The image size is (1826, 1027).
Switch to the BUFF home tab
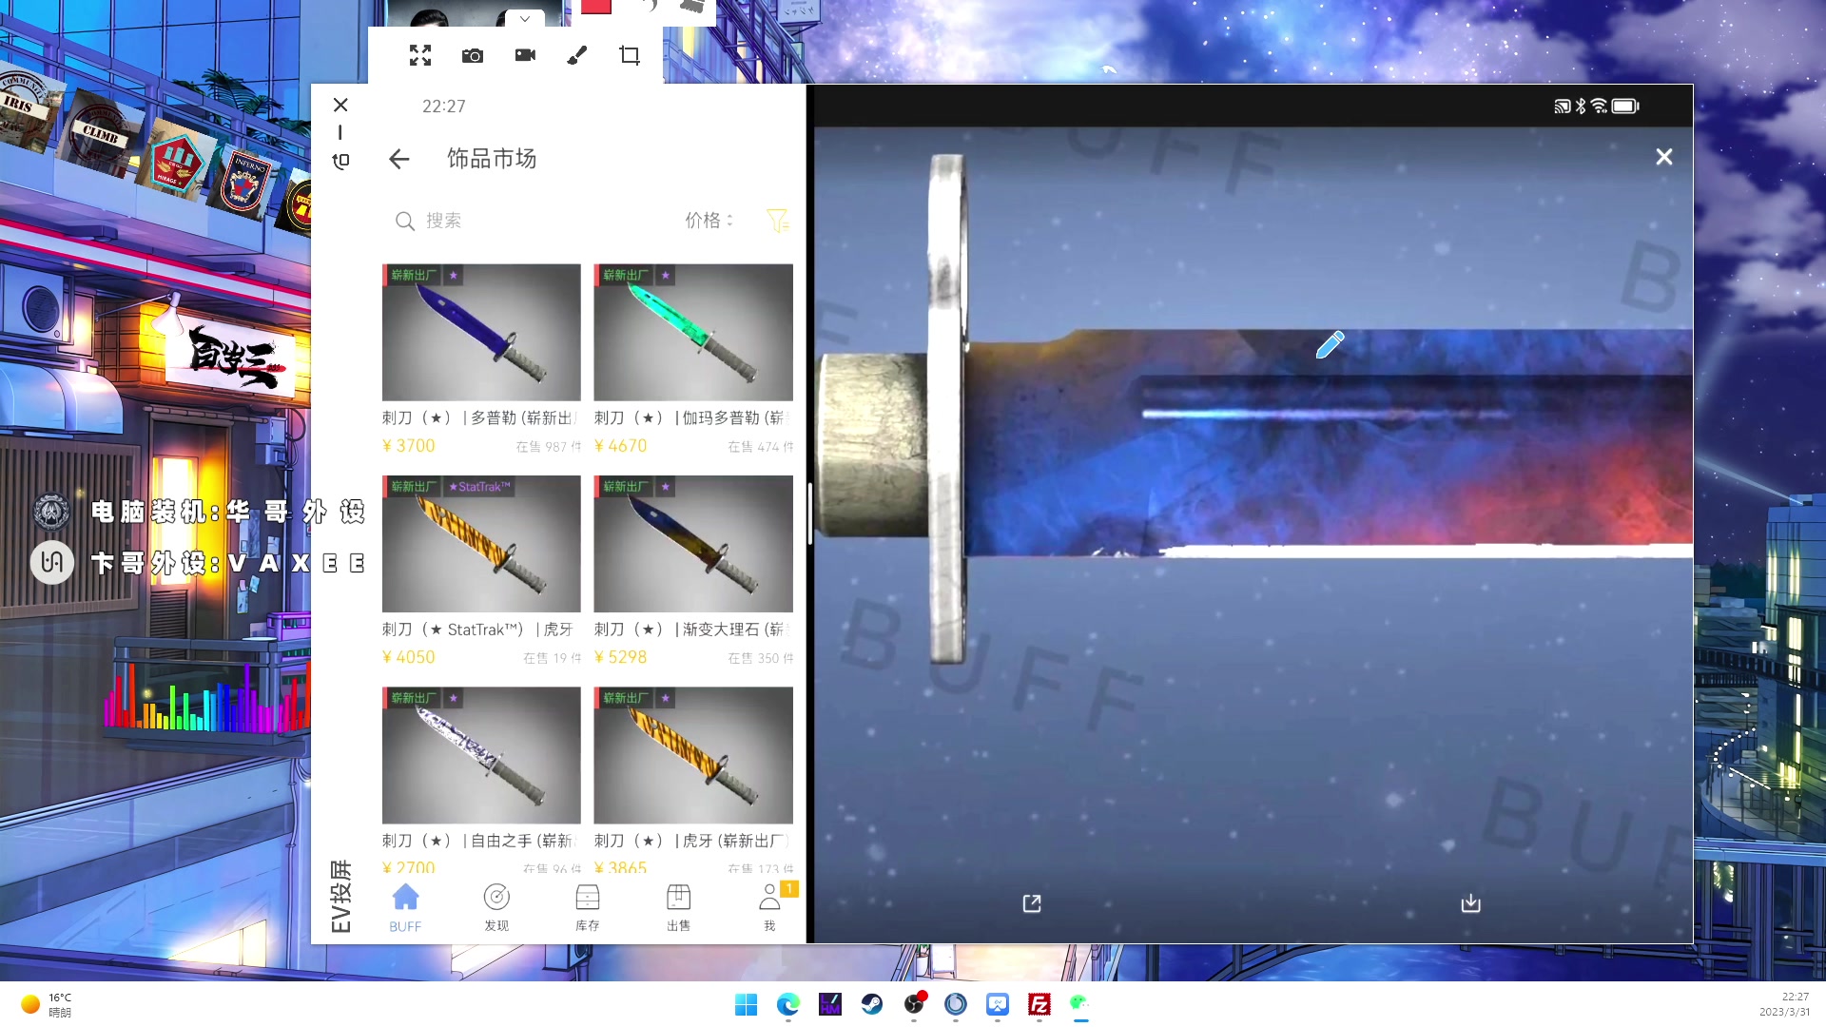(x=405, y=907)
